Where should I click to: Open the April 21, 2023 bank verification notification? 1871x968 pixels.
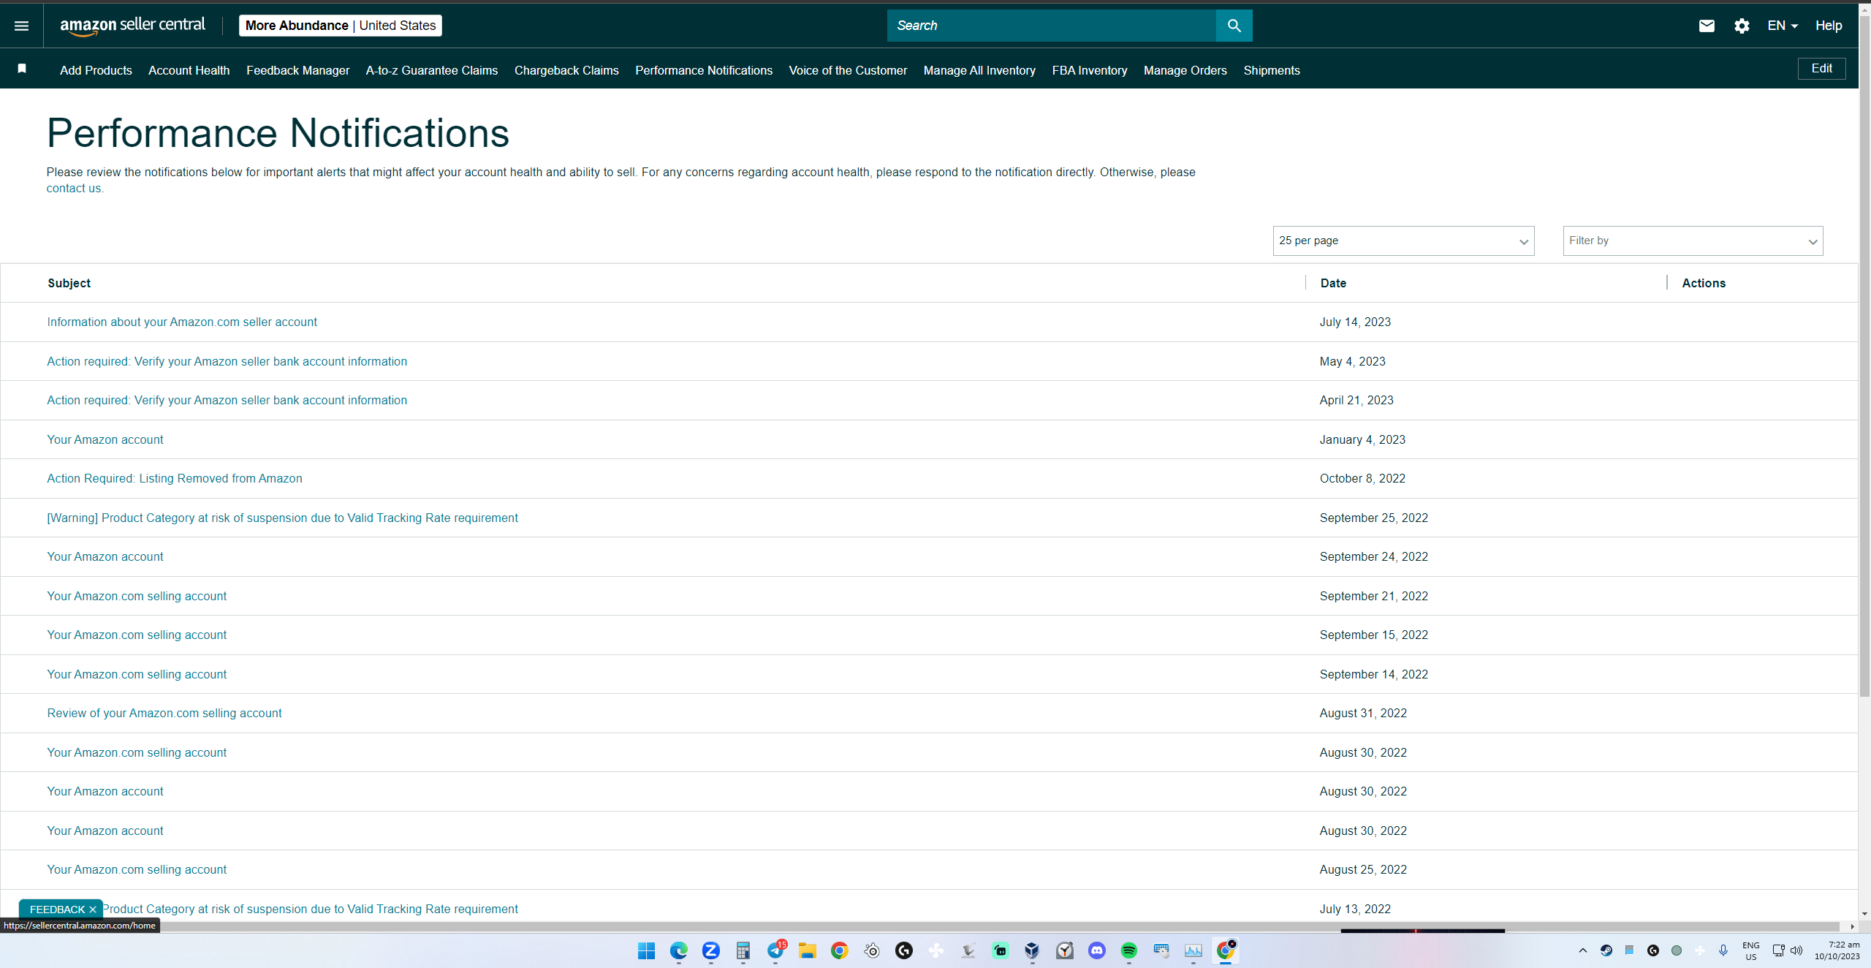(227, 400)
